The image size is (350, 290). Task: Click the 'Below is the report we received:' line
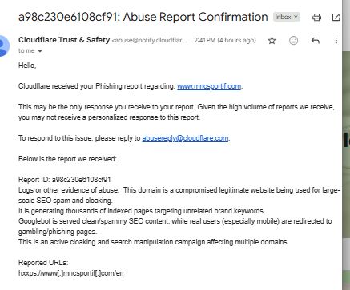(67, 159)
